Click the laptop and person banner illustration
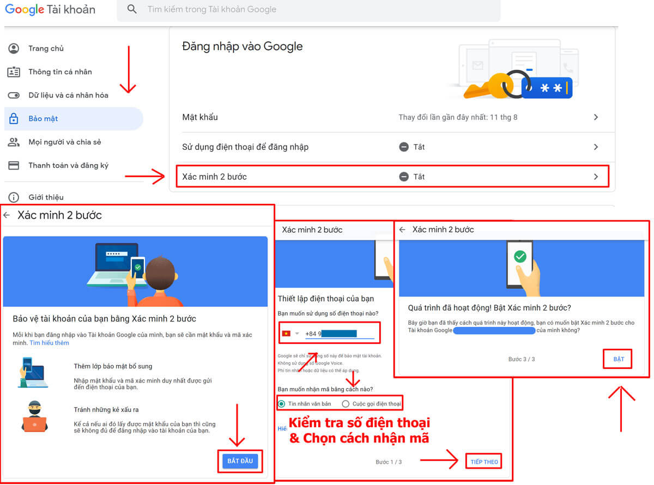The width and height of the screenshot is (654, 485). pos(135,271)
